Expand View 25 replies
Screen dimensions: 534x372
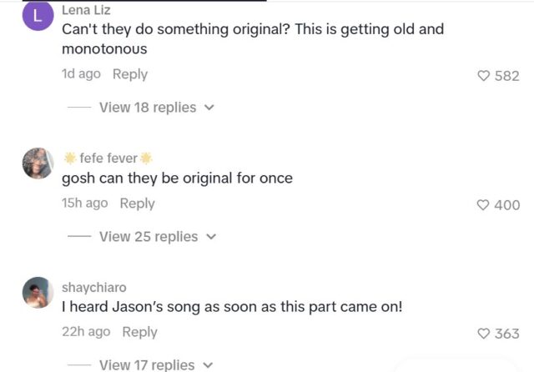click(x=147, y=237)
